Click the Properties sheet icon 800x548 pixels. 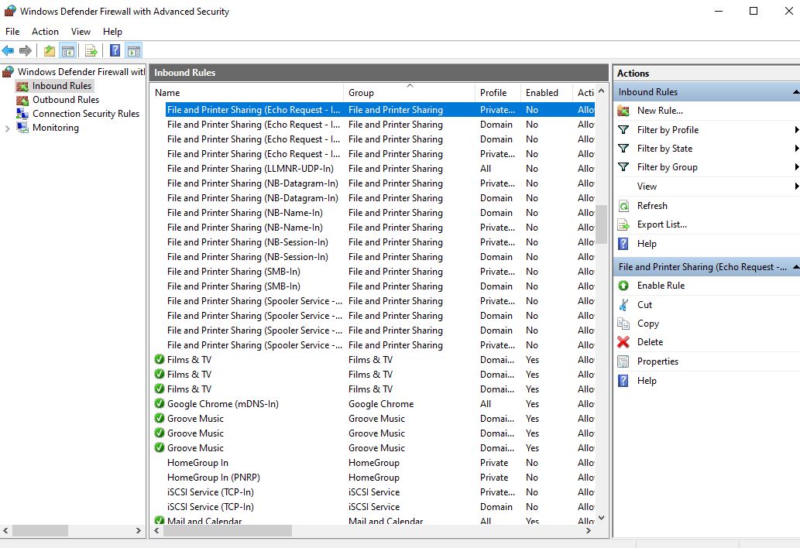623,361
